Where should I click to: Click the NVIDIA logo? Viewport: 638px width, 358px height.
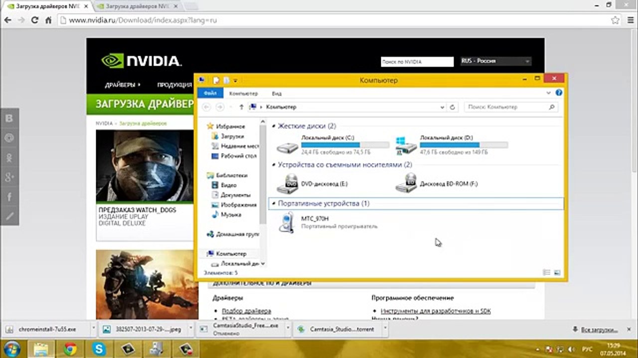tap(141, 61)
